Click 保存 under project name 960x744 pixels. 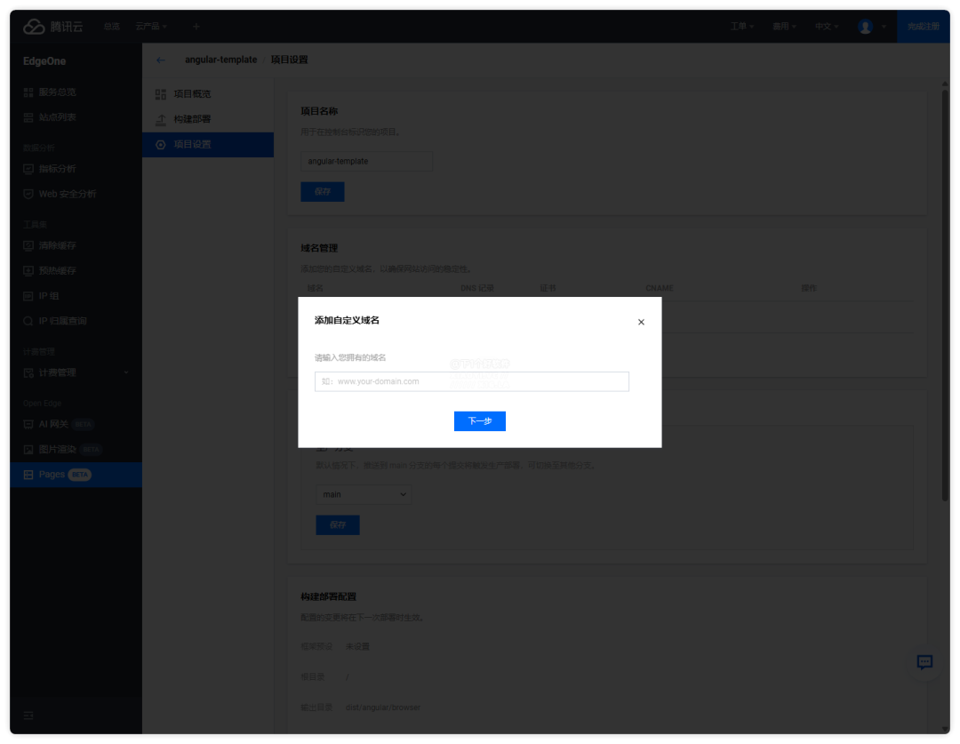(322, 192)
